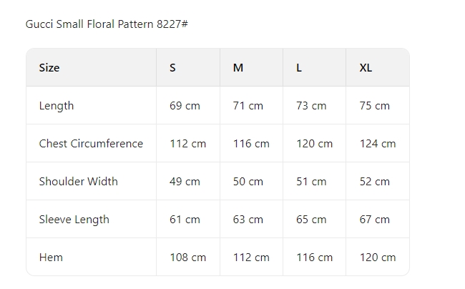This screenshot has height=289, width=465.
Task: Select the Size column header
Action: click(x=49, y=68)
